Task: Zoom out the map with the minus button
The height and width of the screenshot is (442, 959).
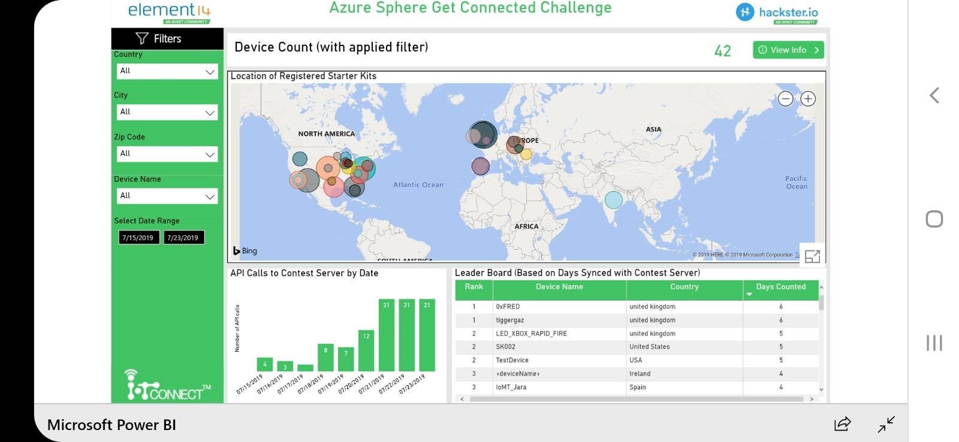Action: point(785,99)
